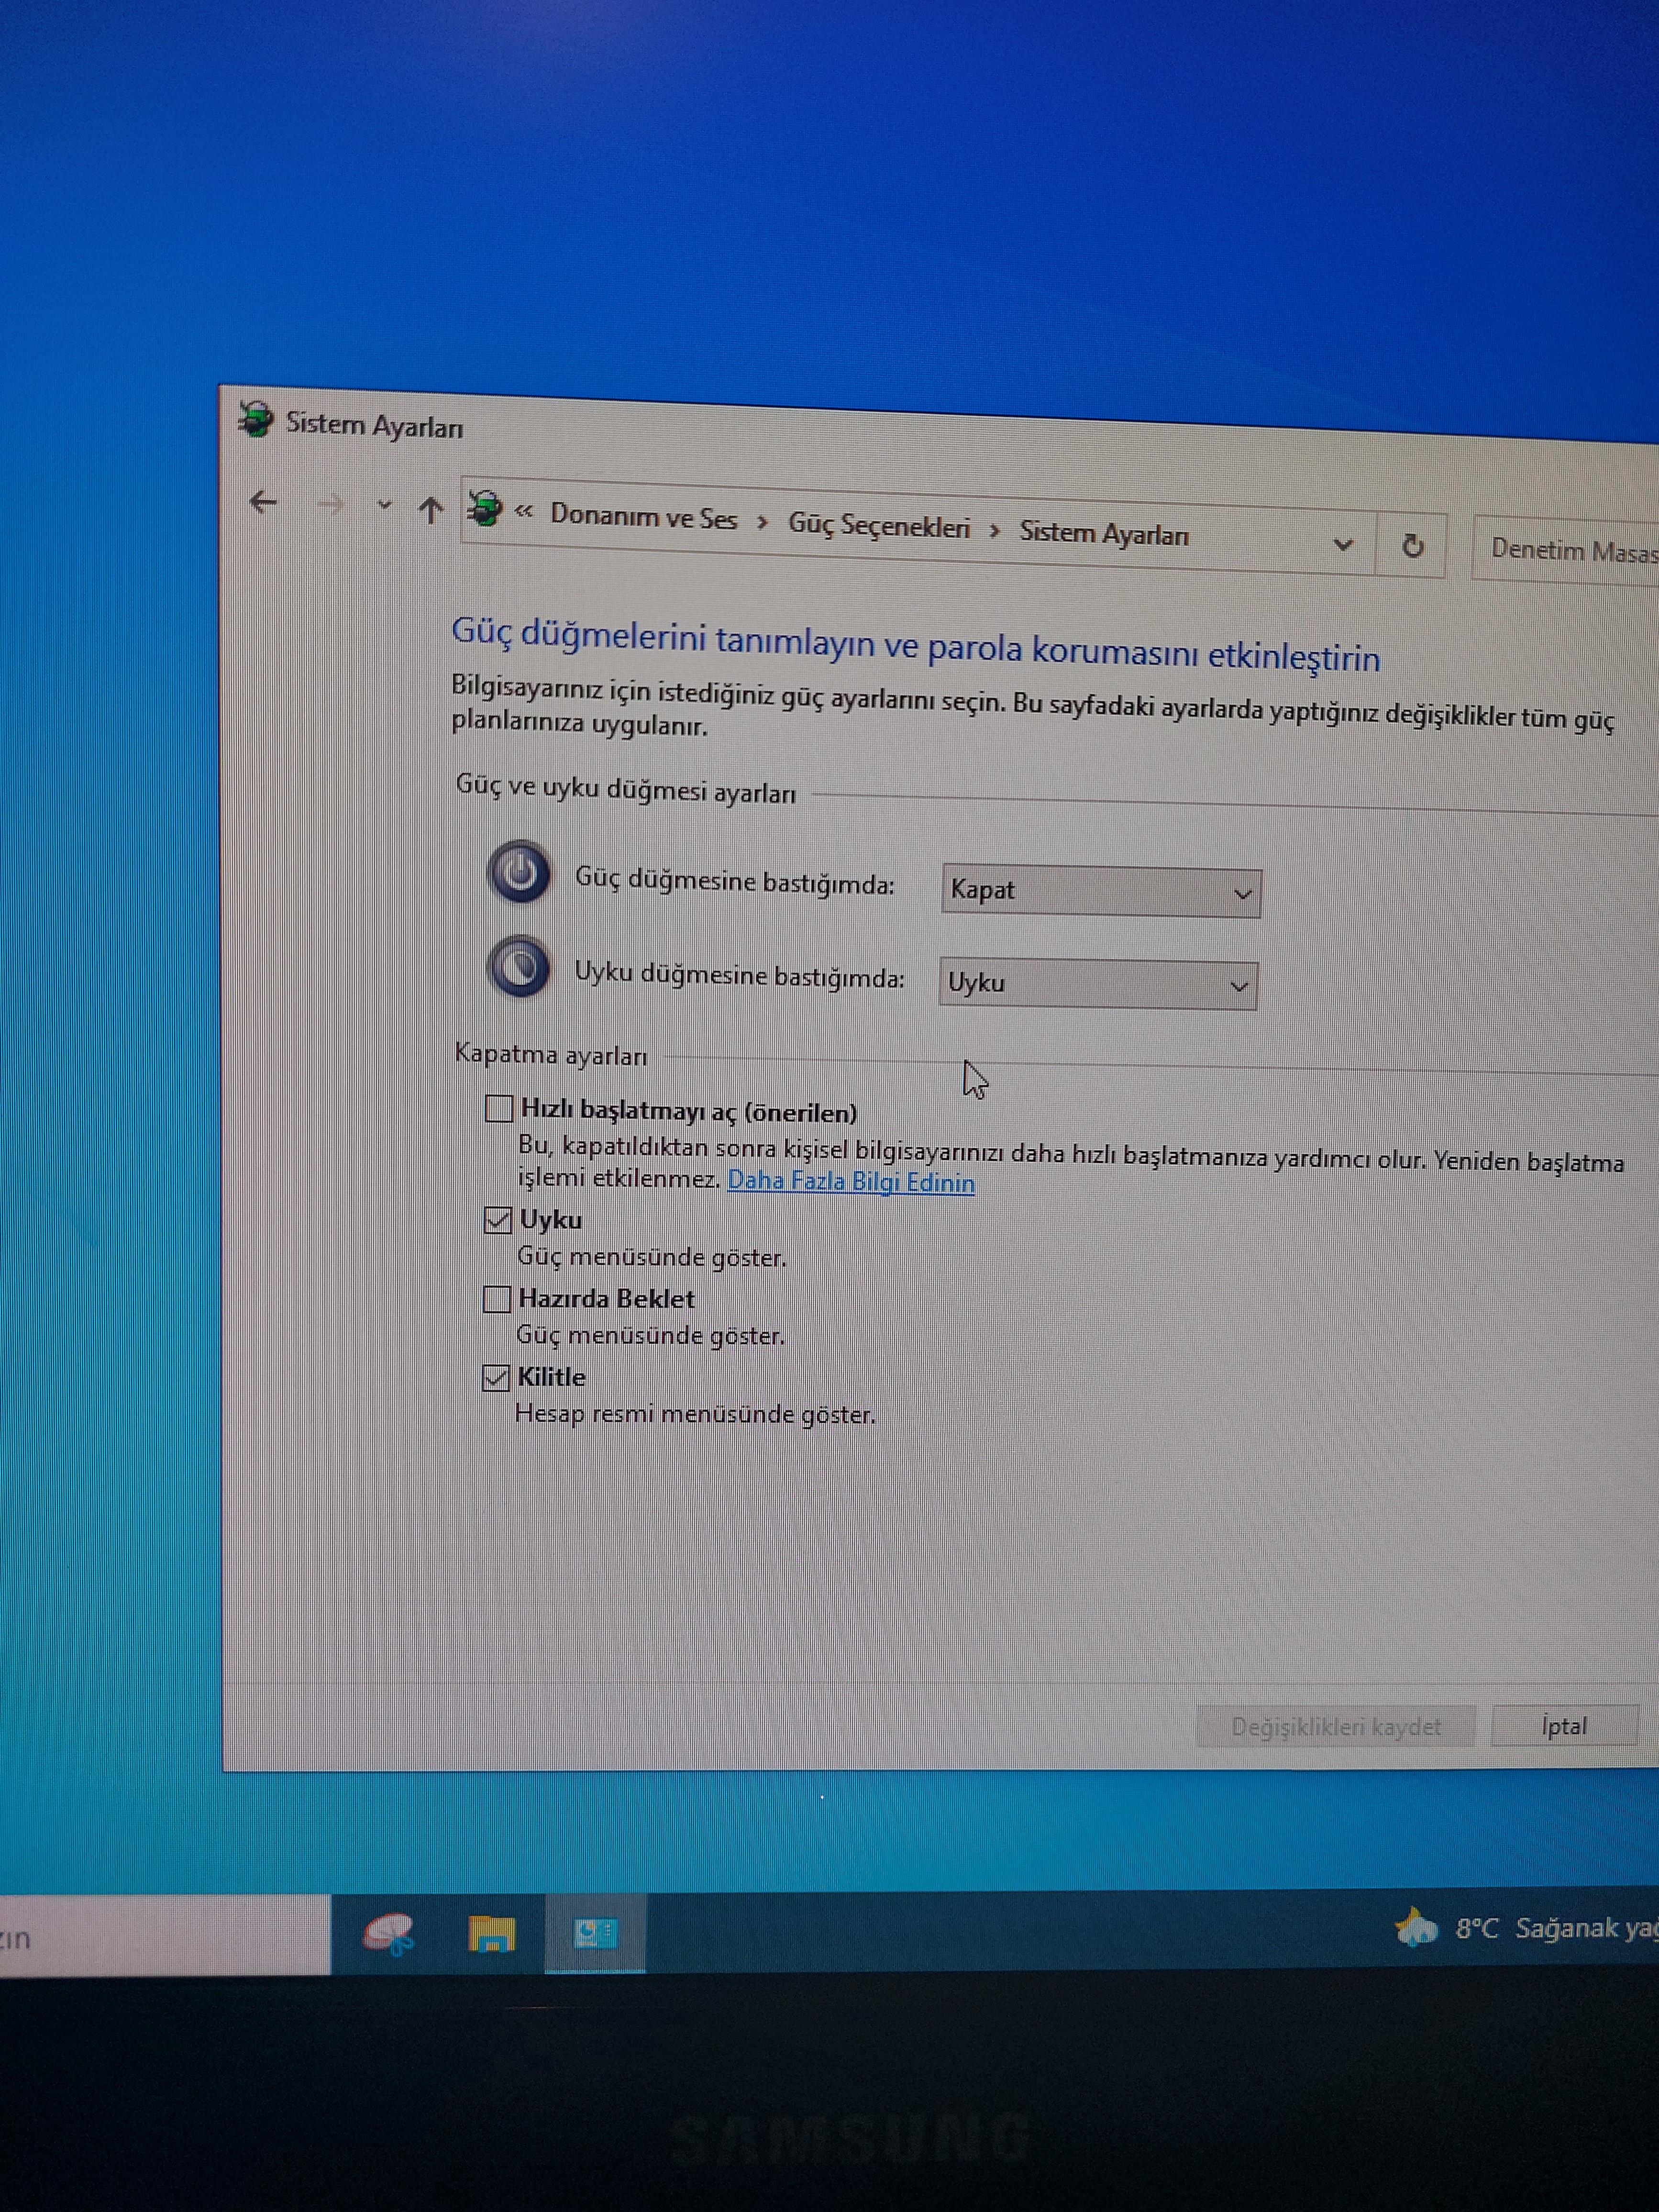Uncheck the Uyku checkbox

coord(497,1219)
